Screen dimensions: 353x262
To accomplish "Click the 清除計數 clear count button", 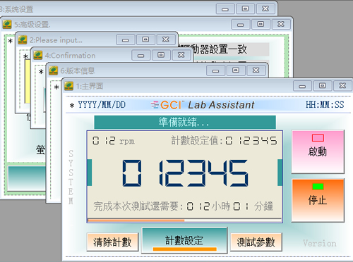I will pyautogui.click(x=112, y=242).
